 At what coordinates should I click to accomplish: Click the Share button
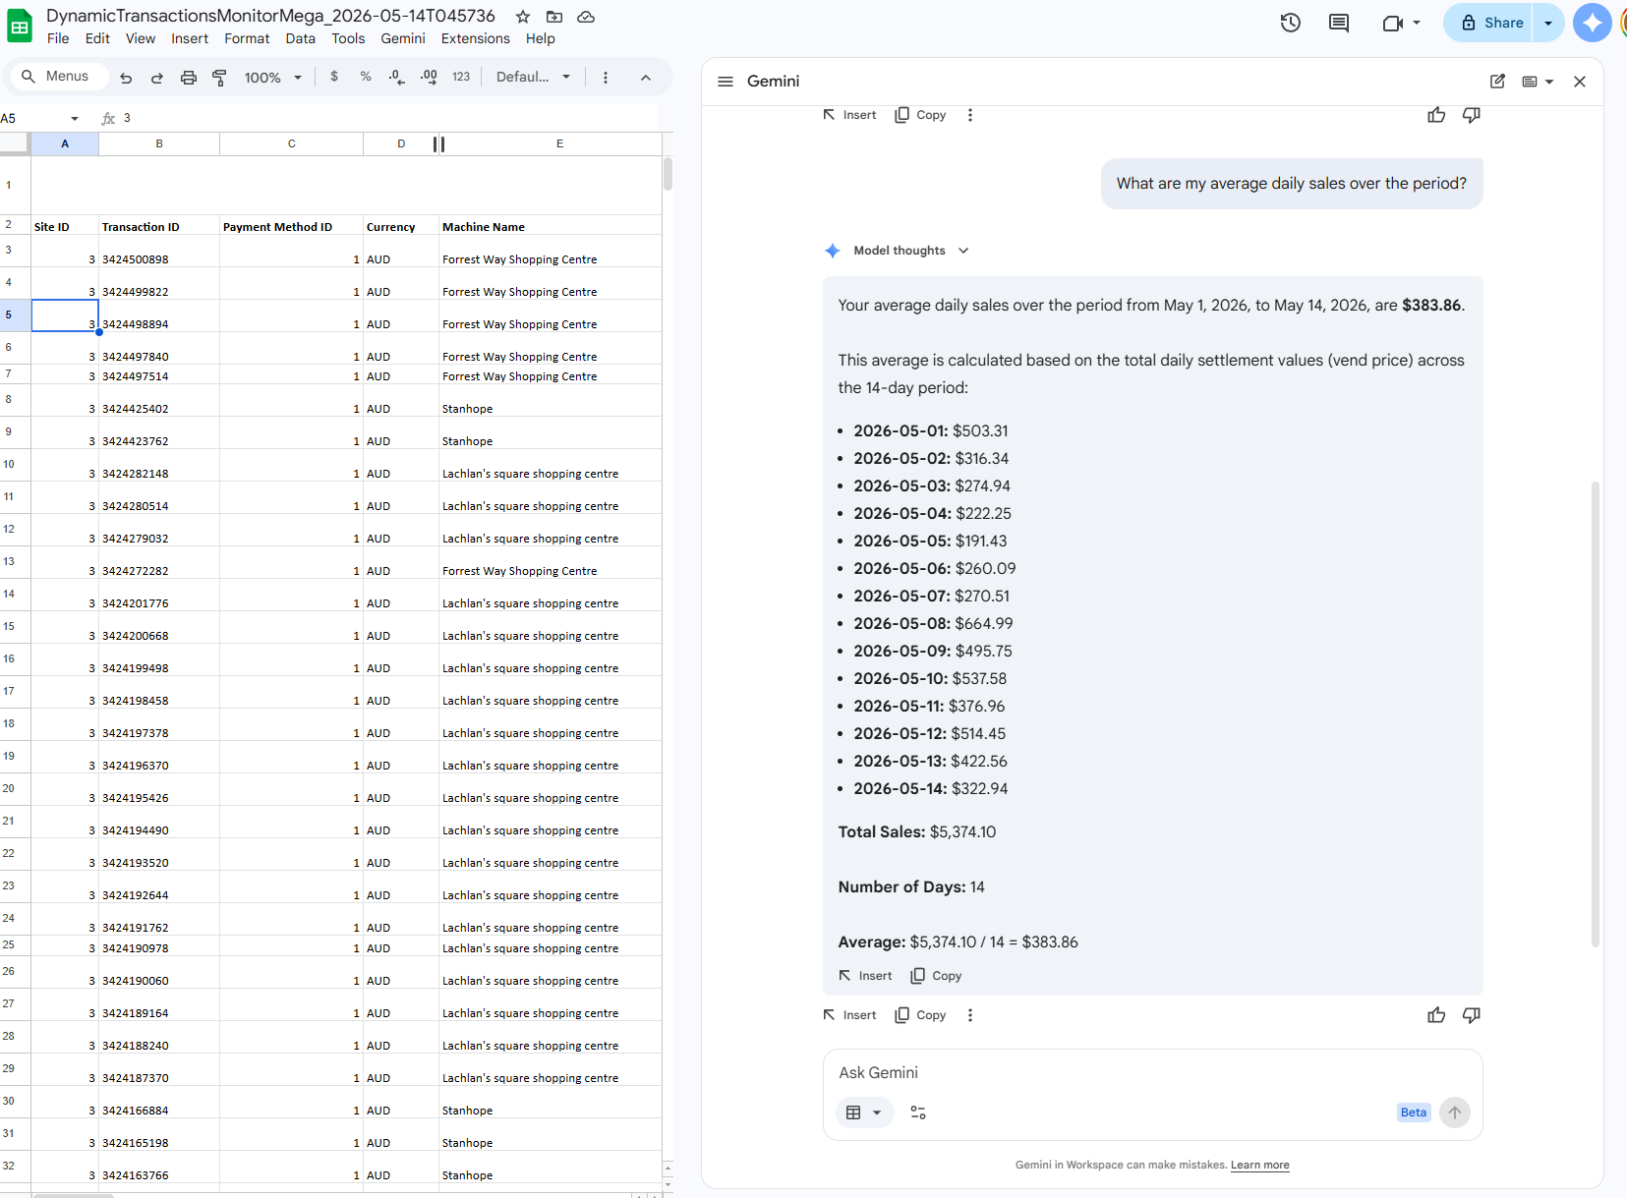[x=1488, y=23]
